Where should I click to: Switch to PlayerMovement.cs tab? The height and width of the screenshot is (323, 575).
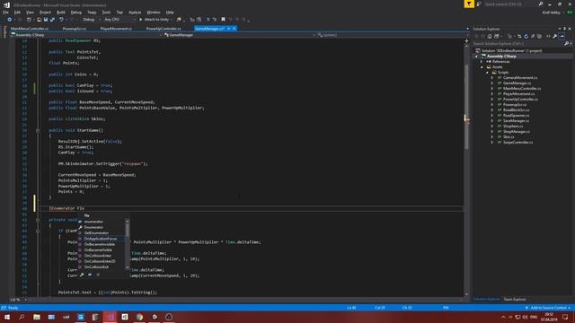point(116,29)
